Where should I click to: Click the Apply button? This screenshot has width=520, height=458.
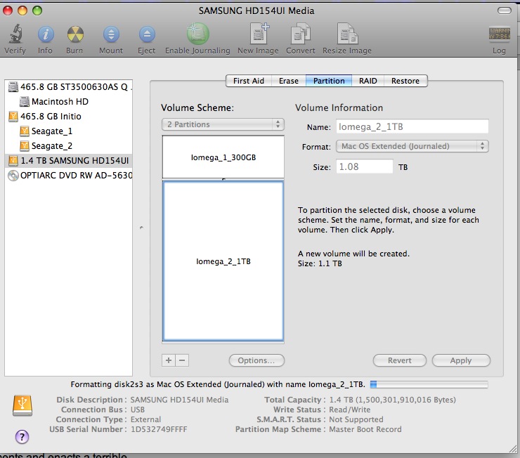tap(460, 360)
